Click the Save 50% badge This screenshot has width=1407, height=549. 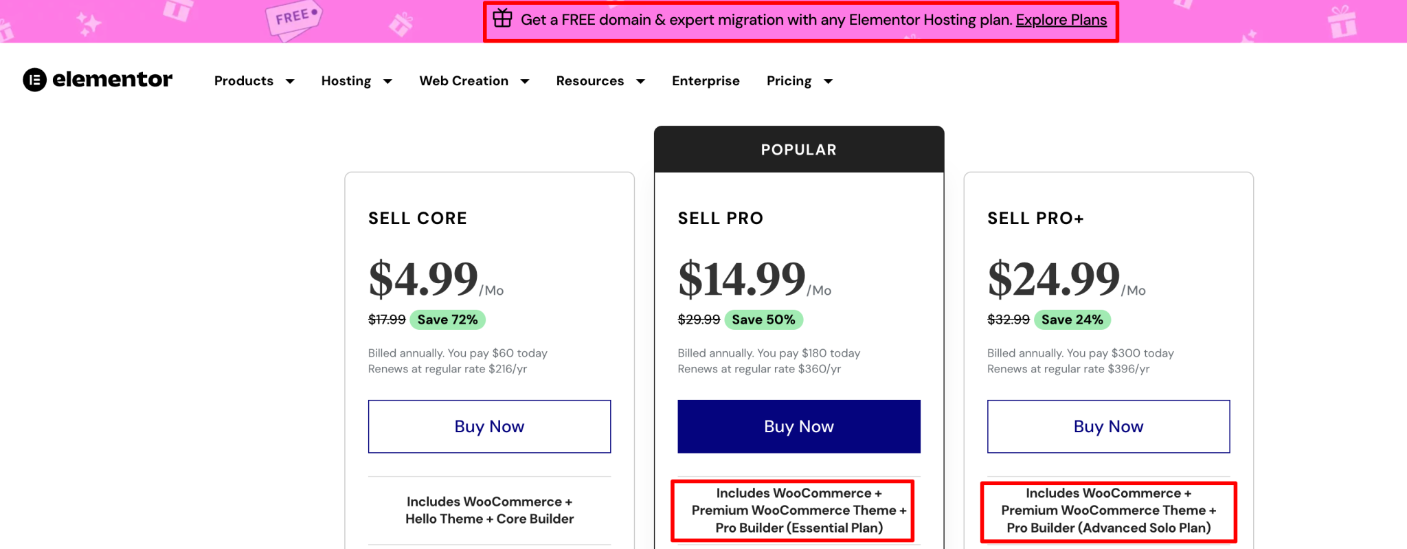(763, 319)
